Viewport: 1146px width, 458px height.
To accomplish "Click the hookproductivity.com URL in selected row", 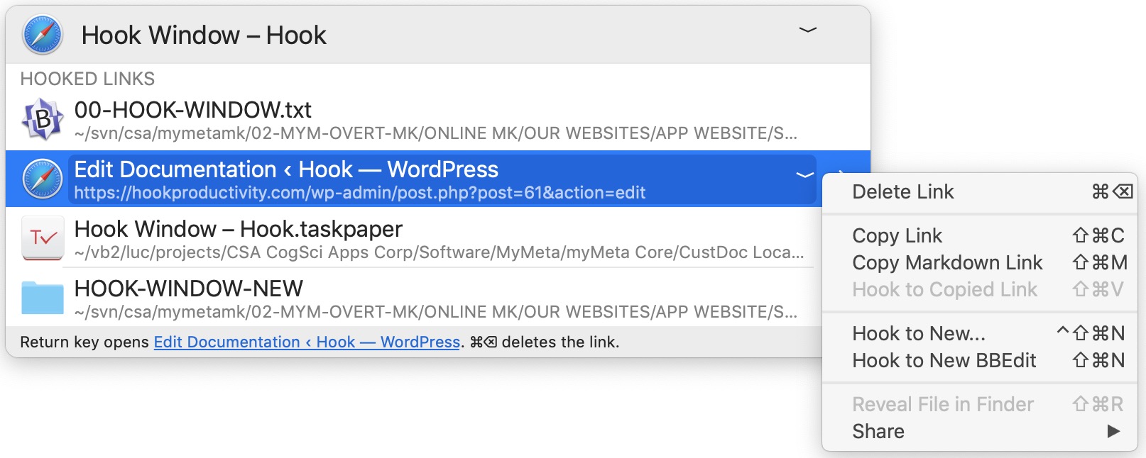I will 359,193.
